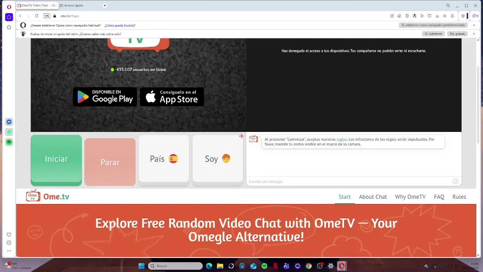Open downloads arrow icon in toolbar
Screen dimensions: 483x272
pyautogui.click(x=437, y=16)
